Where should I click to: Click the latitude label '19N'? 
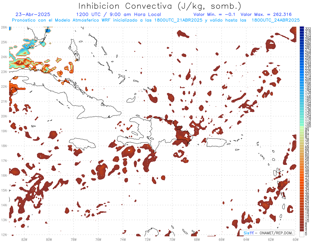4,131
